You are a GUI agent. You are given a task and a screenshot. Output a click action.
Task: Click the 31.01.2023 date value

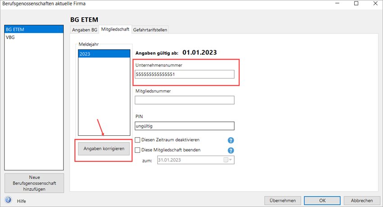[169, 160]
